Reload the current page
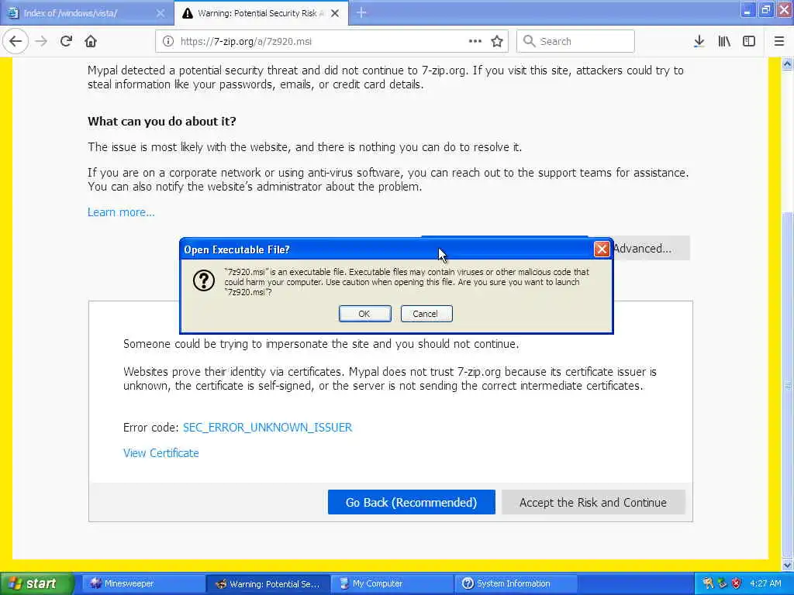The width and height of the screenshot is (794, 595). coord(66,41)
